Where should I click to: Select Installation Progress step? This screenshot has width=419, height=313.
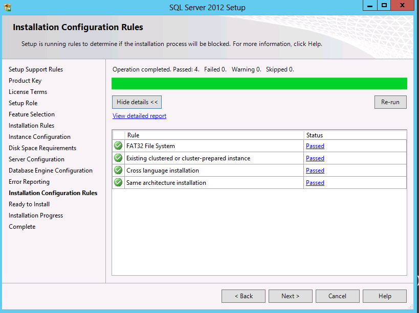(36, 215)
